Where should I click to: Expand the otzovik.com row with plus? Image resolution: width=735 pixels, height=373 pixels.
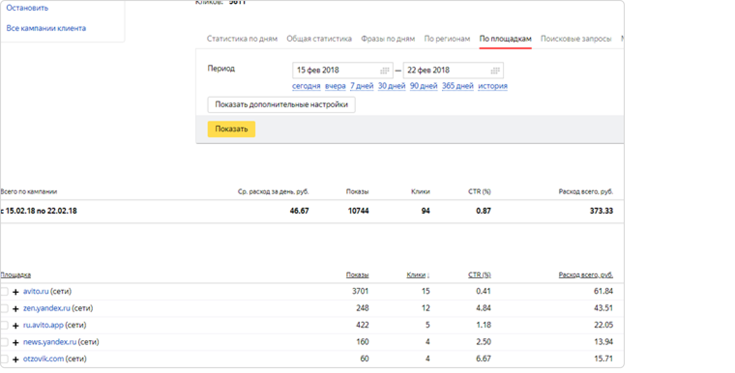click(16, 360)
